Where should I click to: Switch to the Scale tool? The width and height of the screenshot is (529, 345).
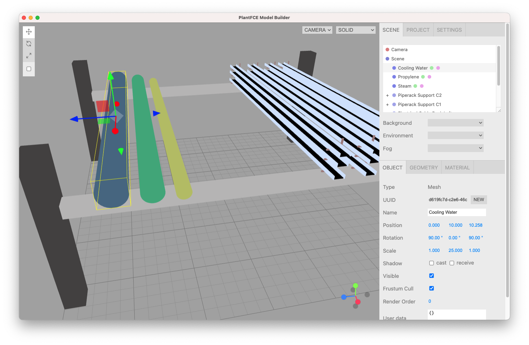coord(29,56)
